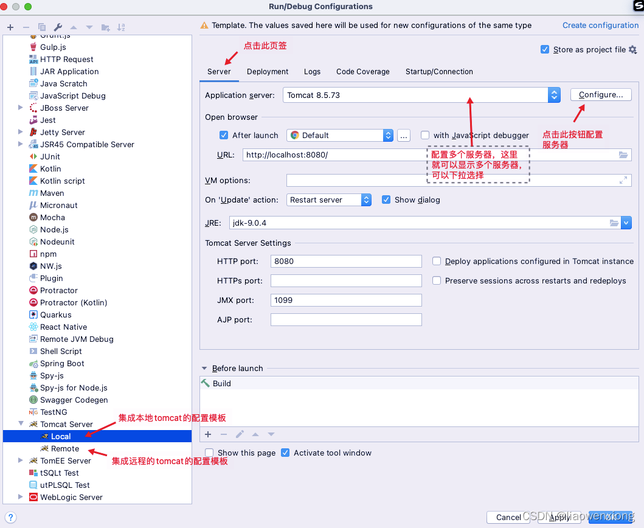Click the Create configuration link
This screenshot has height=528, width=644.
[600, 26]
